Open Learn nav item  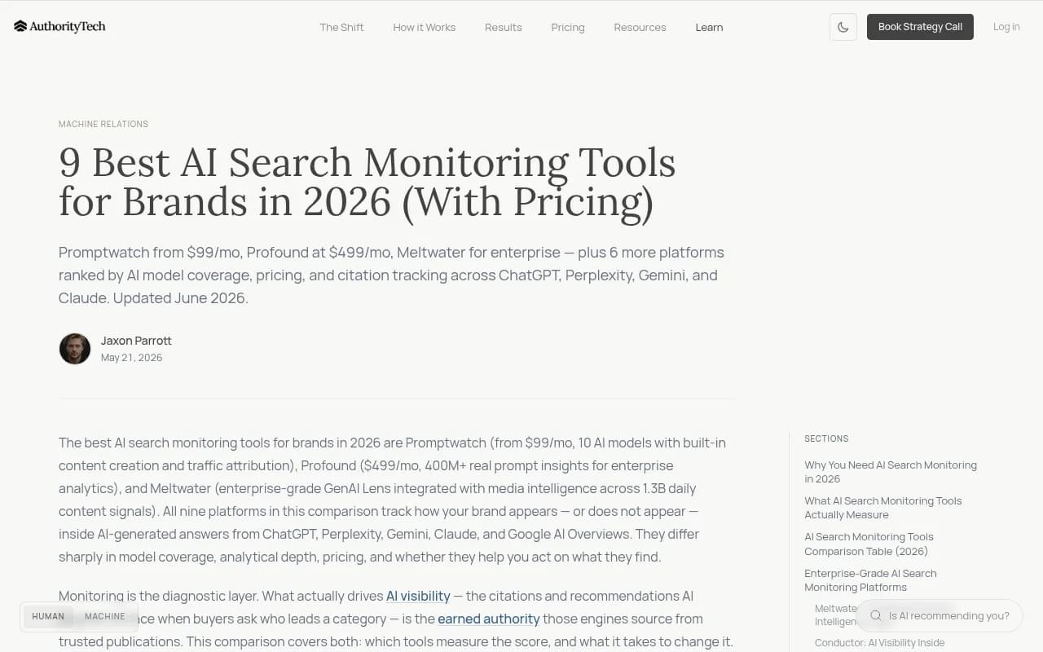pos(709,27)
